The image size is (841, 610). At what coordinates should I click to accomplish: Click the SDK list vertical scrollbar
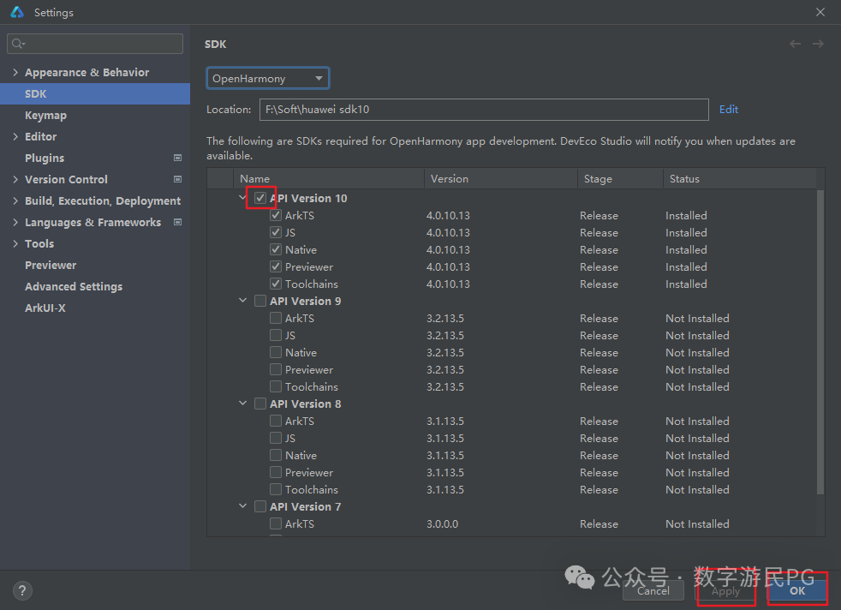[820, 342]
